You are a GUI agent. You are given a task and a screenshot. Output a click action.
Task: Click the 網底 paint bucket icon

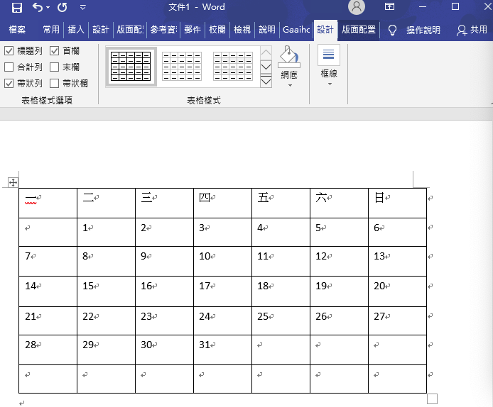coord(289,57)
